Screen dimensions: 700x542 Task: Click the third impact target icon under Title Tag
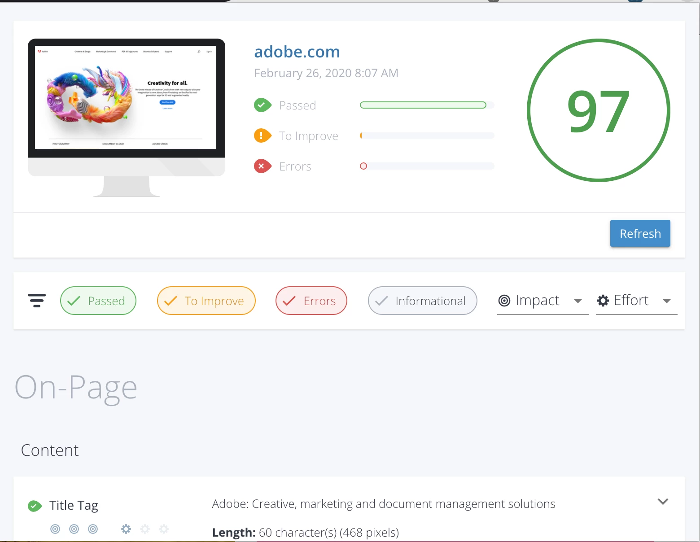click(x=93, y=529)
